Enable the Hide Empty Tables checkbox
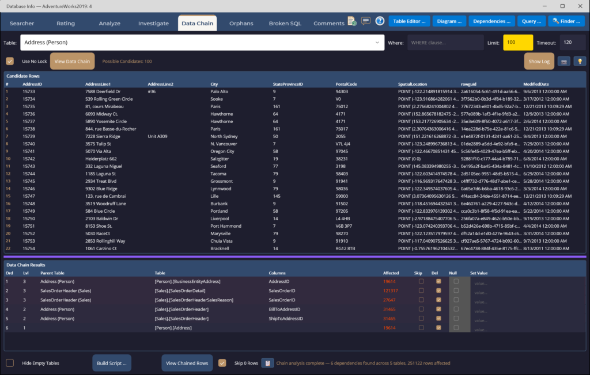The height and width of the screenshot is (375, 590). point(10,363)
